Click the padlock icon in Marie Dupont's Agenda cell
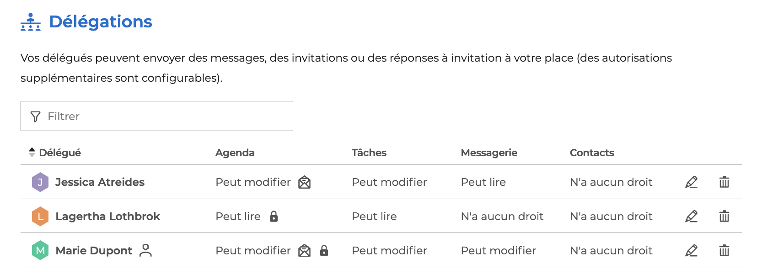This screenshot has width=773, height=274. pyautogui.click(x=324, y=251)
